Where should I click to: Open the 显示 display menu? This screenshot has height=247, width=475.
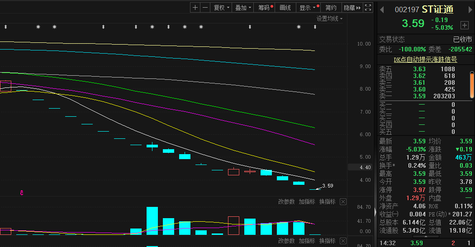pos(308,8)
